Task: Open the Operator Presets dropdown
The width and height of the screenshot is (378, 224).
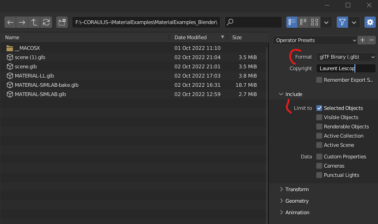Action: coord(315,40)
